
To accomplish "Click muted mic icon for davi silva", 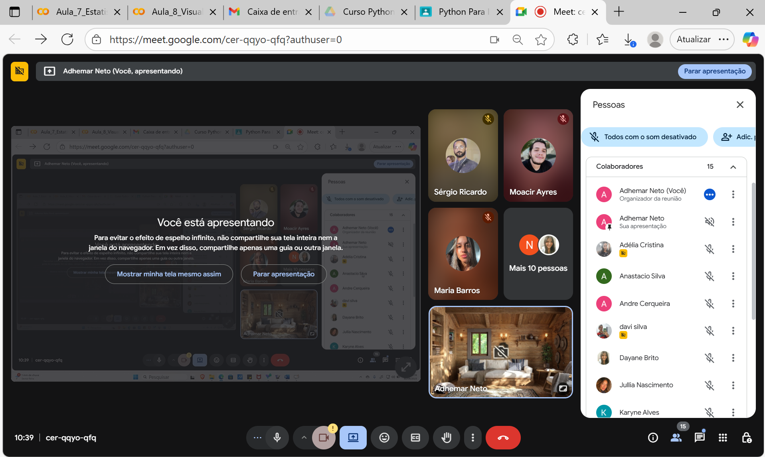I will pos(710,331).
